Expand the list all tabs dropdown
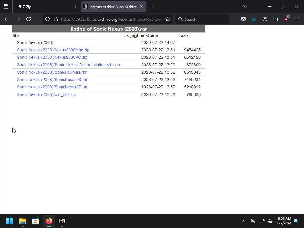This screenshot has width=304, height=228. pos(245,7)
